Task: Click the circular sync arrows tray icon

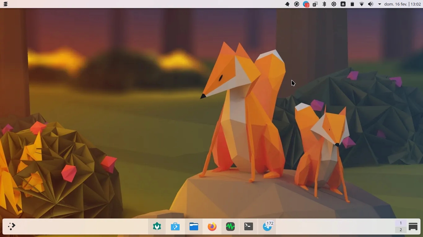Action: (297, 4)
